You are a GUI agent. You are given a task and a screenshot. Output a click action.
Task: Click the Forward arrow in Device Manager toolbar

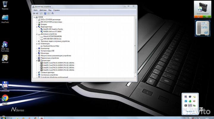click(37, 13)
